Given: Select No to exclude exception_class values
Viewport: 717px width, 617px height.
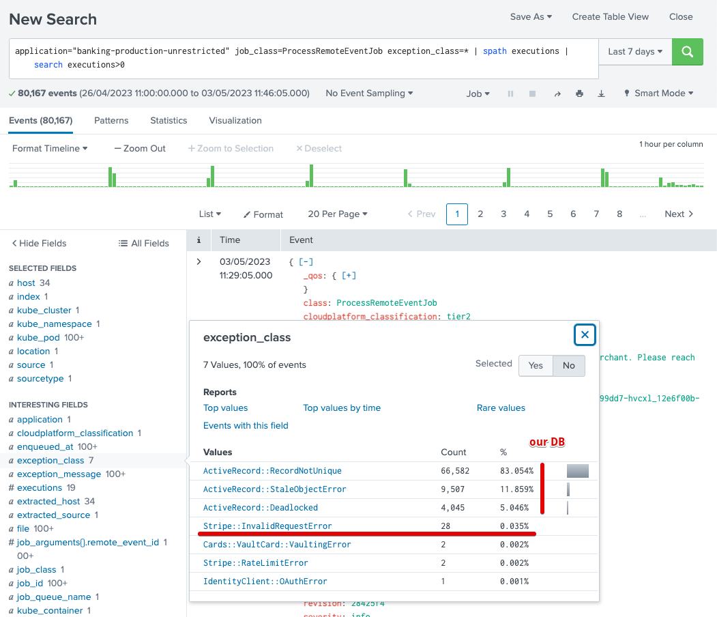Looking at the screenshot, I should tap(568, 366).
